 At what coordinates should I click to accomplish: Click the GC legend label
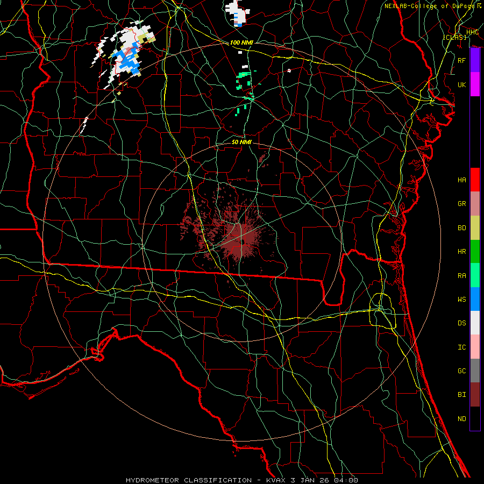click(x=462, y=371)
